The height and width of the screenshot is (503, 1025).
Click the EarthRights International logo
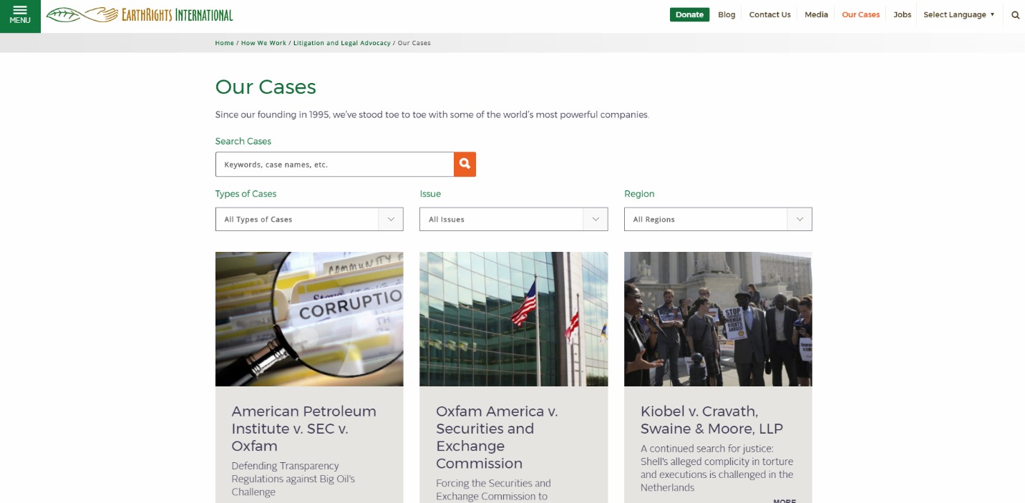140,15
